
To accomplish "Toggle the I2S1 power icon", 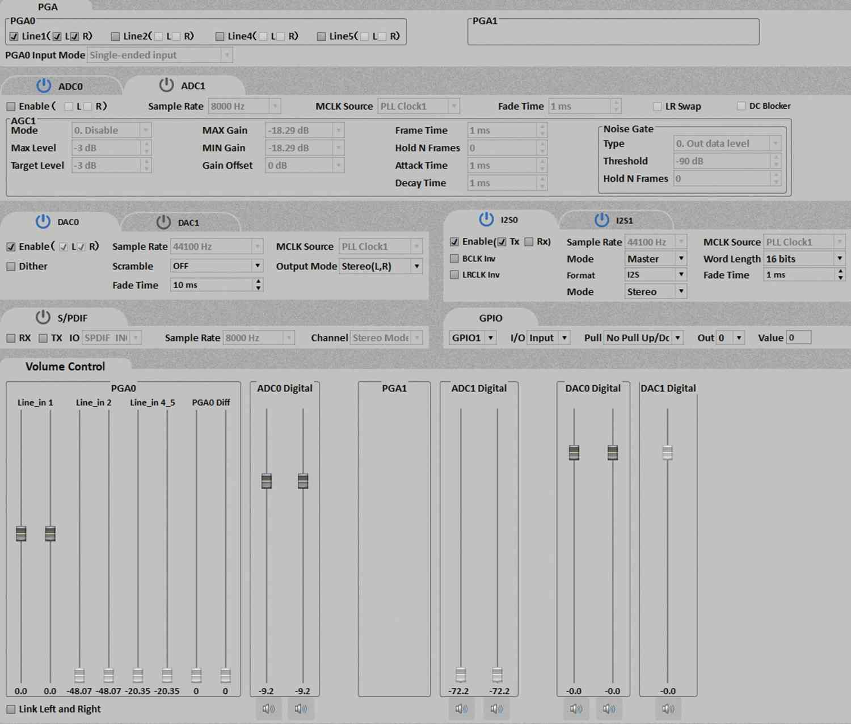I will click(602, 220).
